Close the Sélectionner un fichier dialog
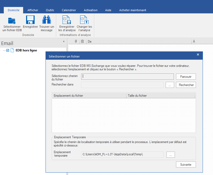 click(198, 55)
